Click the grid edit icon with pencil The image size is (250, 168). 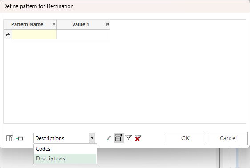10,138
